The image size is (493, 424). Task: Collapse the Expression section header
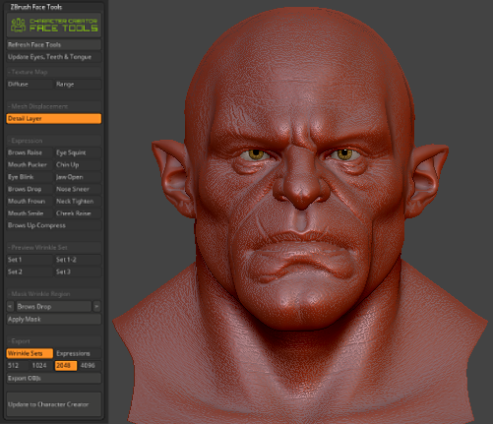(54, 141)
